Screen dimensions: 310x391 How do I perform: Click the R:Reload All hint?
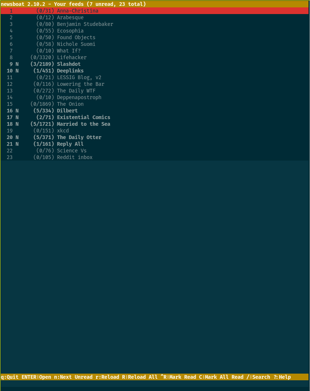[140, 377]
